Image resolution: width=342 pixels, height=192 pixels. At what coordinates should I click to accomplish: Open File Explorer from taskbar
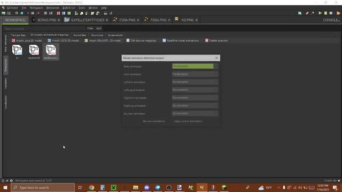136,187
